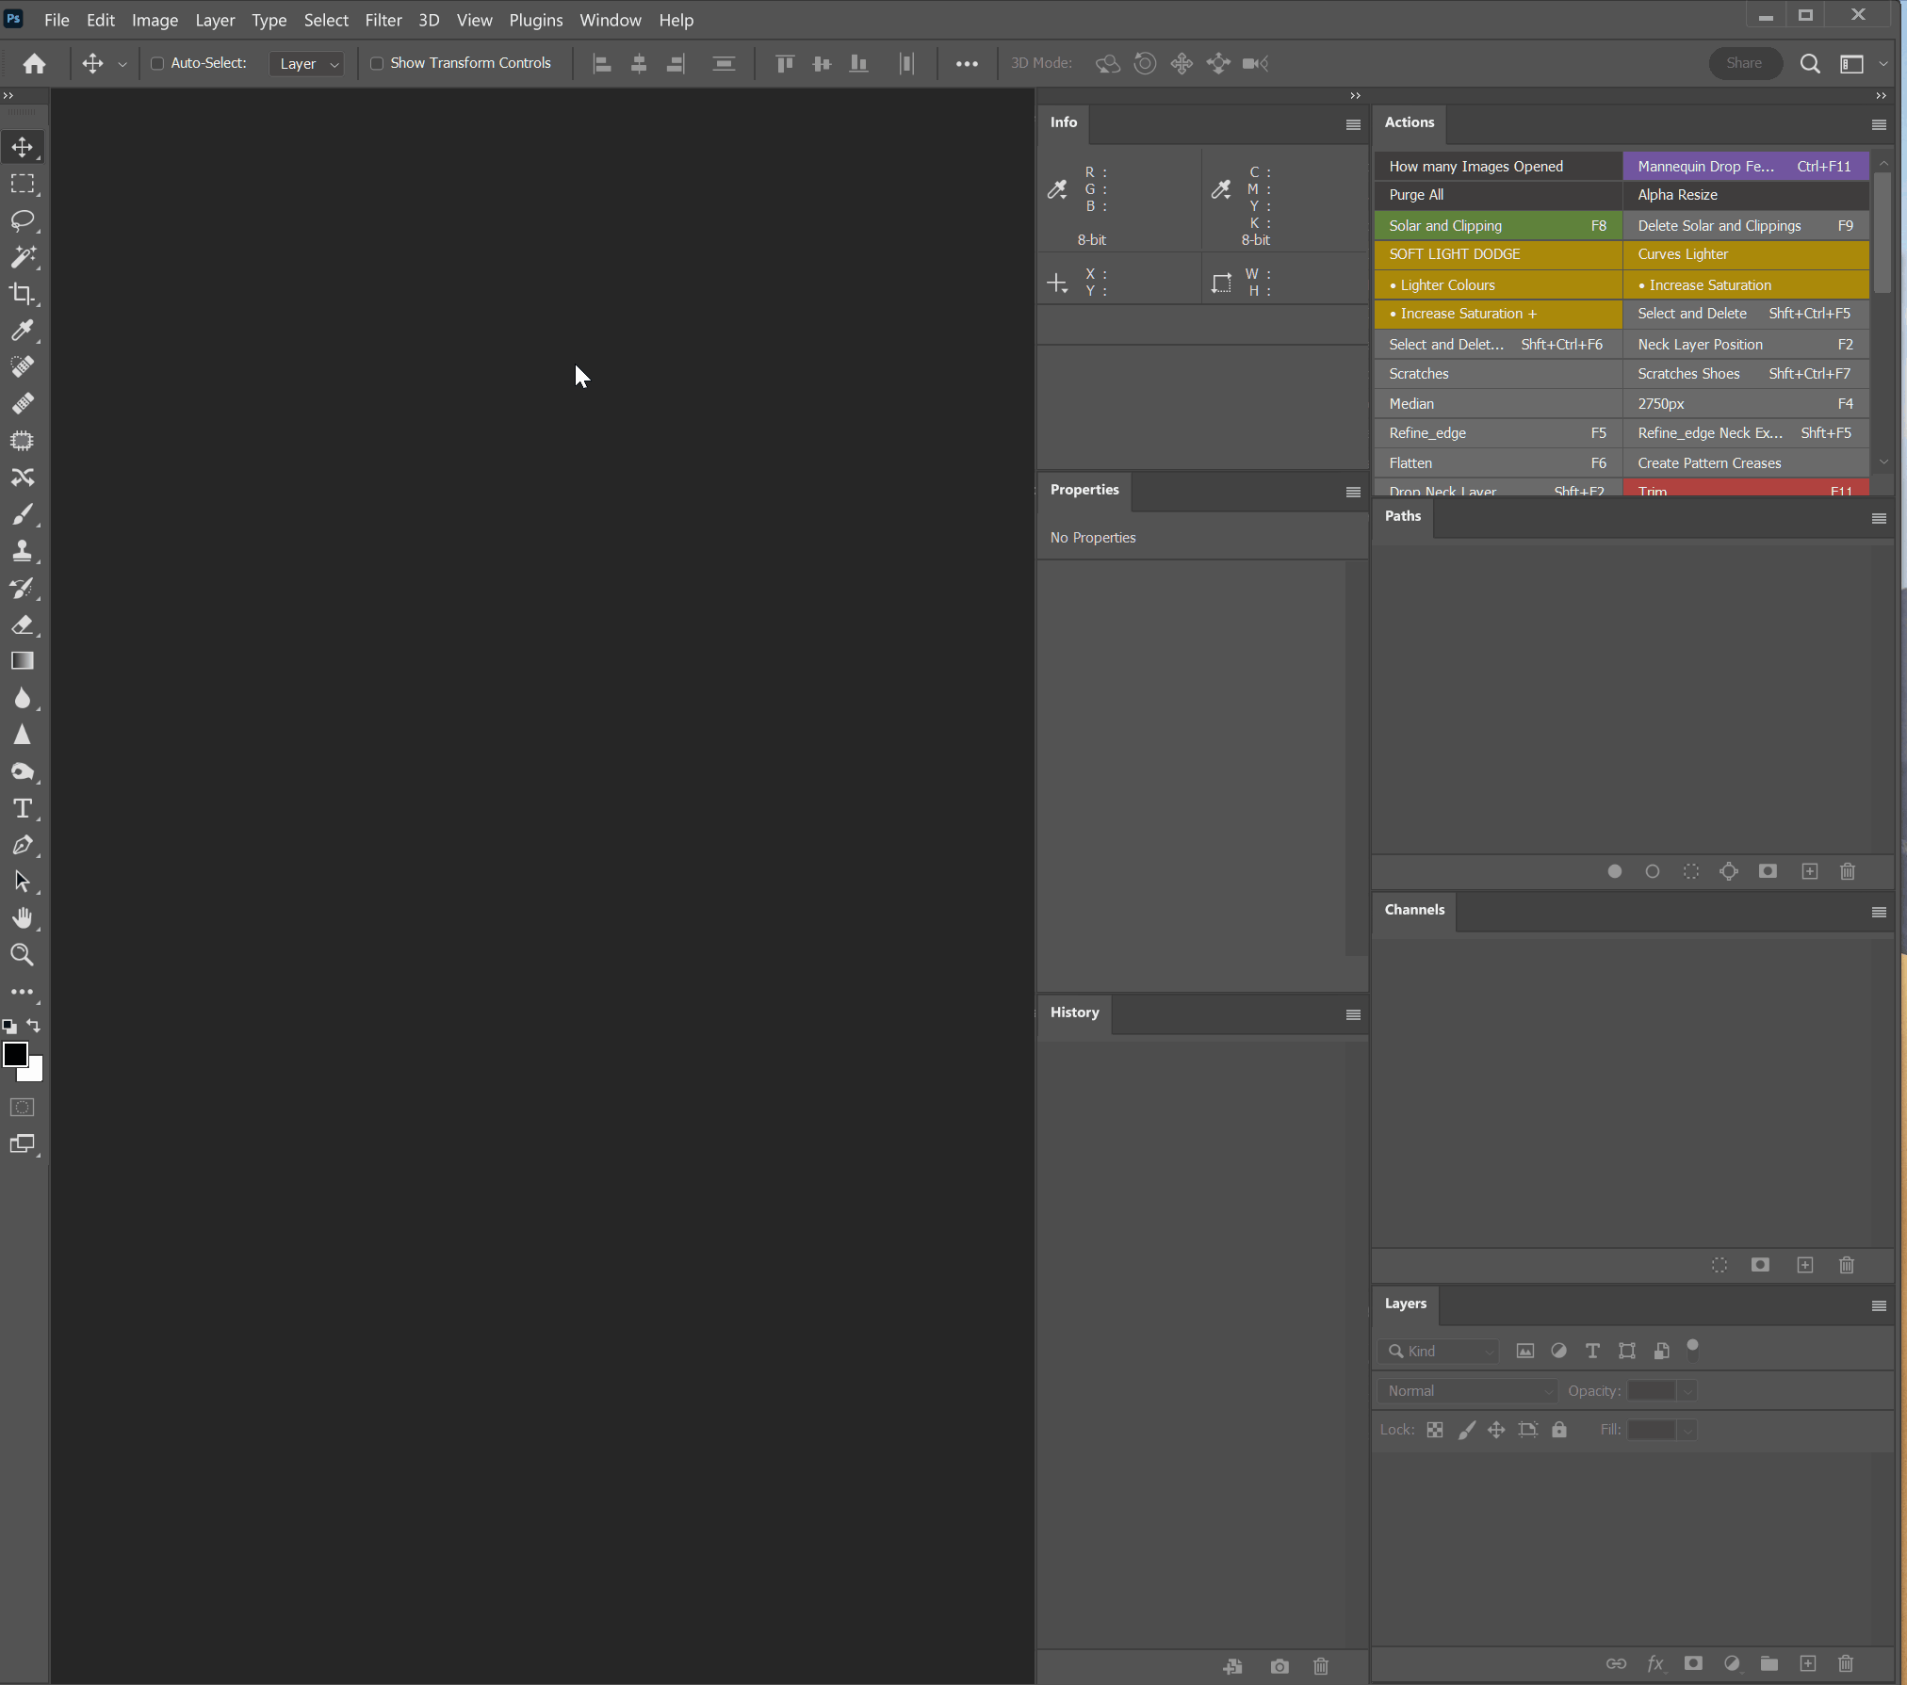
Task: Enable Show Transform Controls checkbox
Action: (377, 63)
